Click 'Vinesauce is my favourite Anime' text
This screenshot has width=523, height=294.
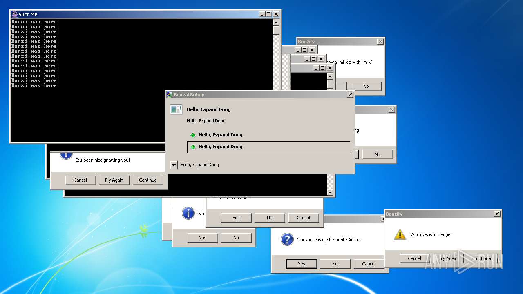[329, 240]
